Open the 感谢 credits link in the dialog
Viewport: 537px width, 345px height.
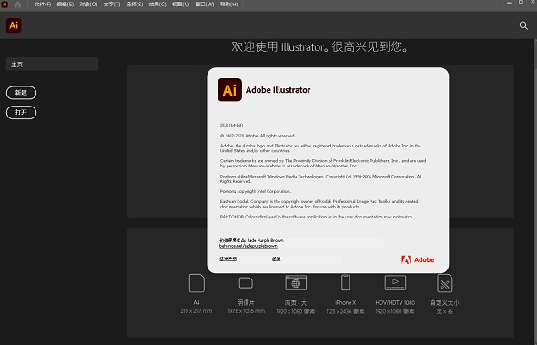click(x=277, y=259)
